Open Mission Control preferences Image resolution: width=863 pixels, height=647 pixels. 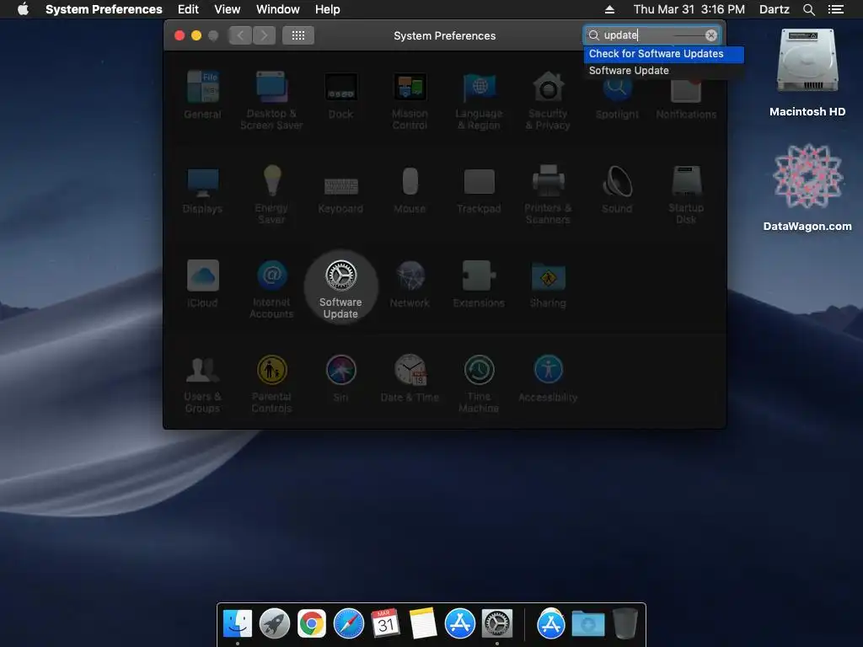coord(410,100)
